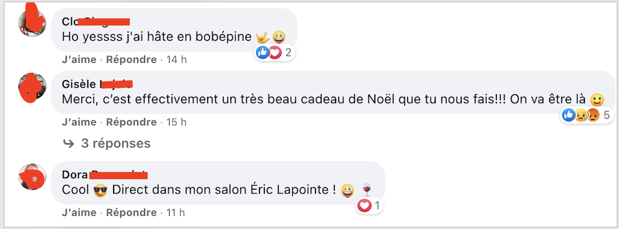
Task: Open the 14 h timestamp on Clo's comment
Action: [176, 60]
